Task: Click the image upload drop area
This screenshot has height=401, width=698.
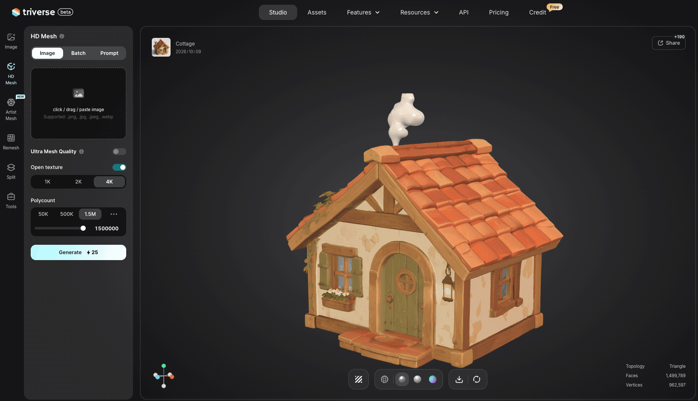Action: click(78, 103)
